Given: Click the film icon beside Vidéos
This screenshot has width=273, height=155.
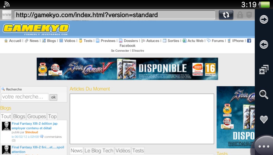Looking at the screenshot, I should (61, 41).
